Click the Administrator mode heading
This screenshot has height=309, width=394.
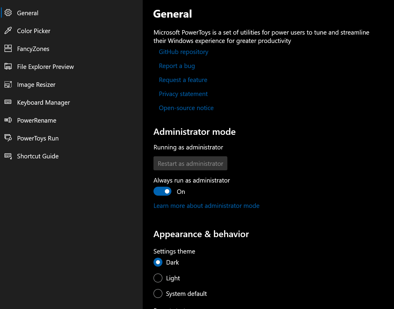(x=194, y=132)
